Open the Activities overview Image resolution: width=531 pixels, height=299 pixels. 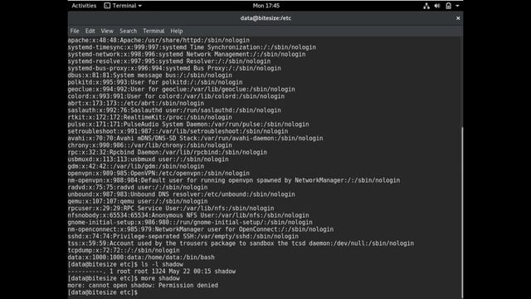84,6
